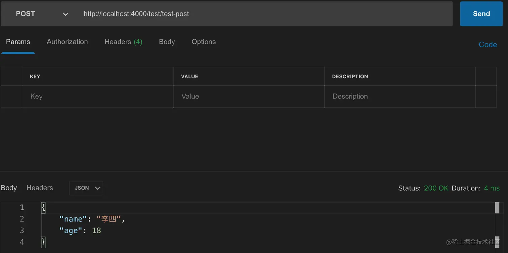Click the 200 OK status text

tap(436, 188)
